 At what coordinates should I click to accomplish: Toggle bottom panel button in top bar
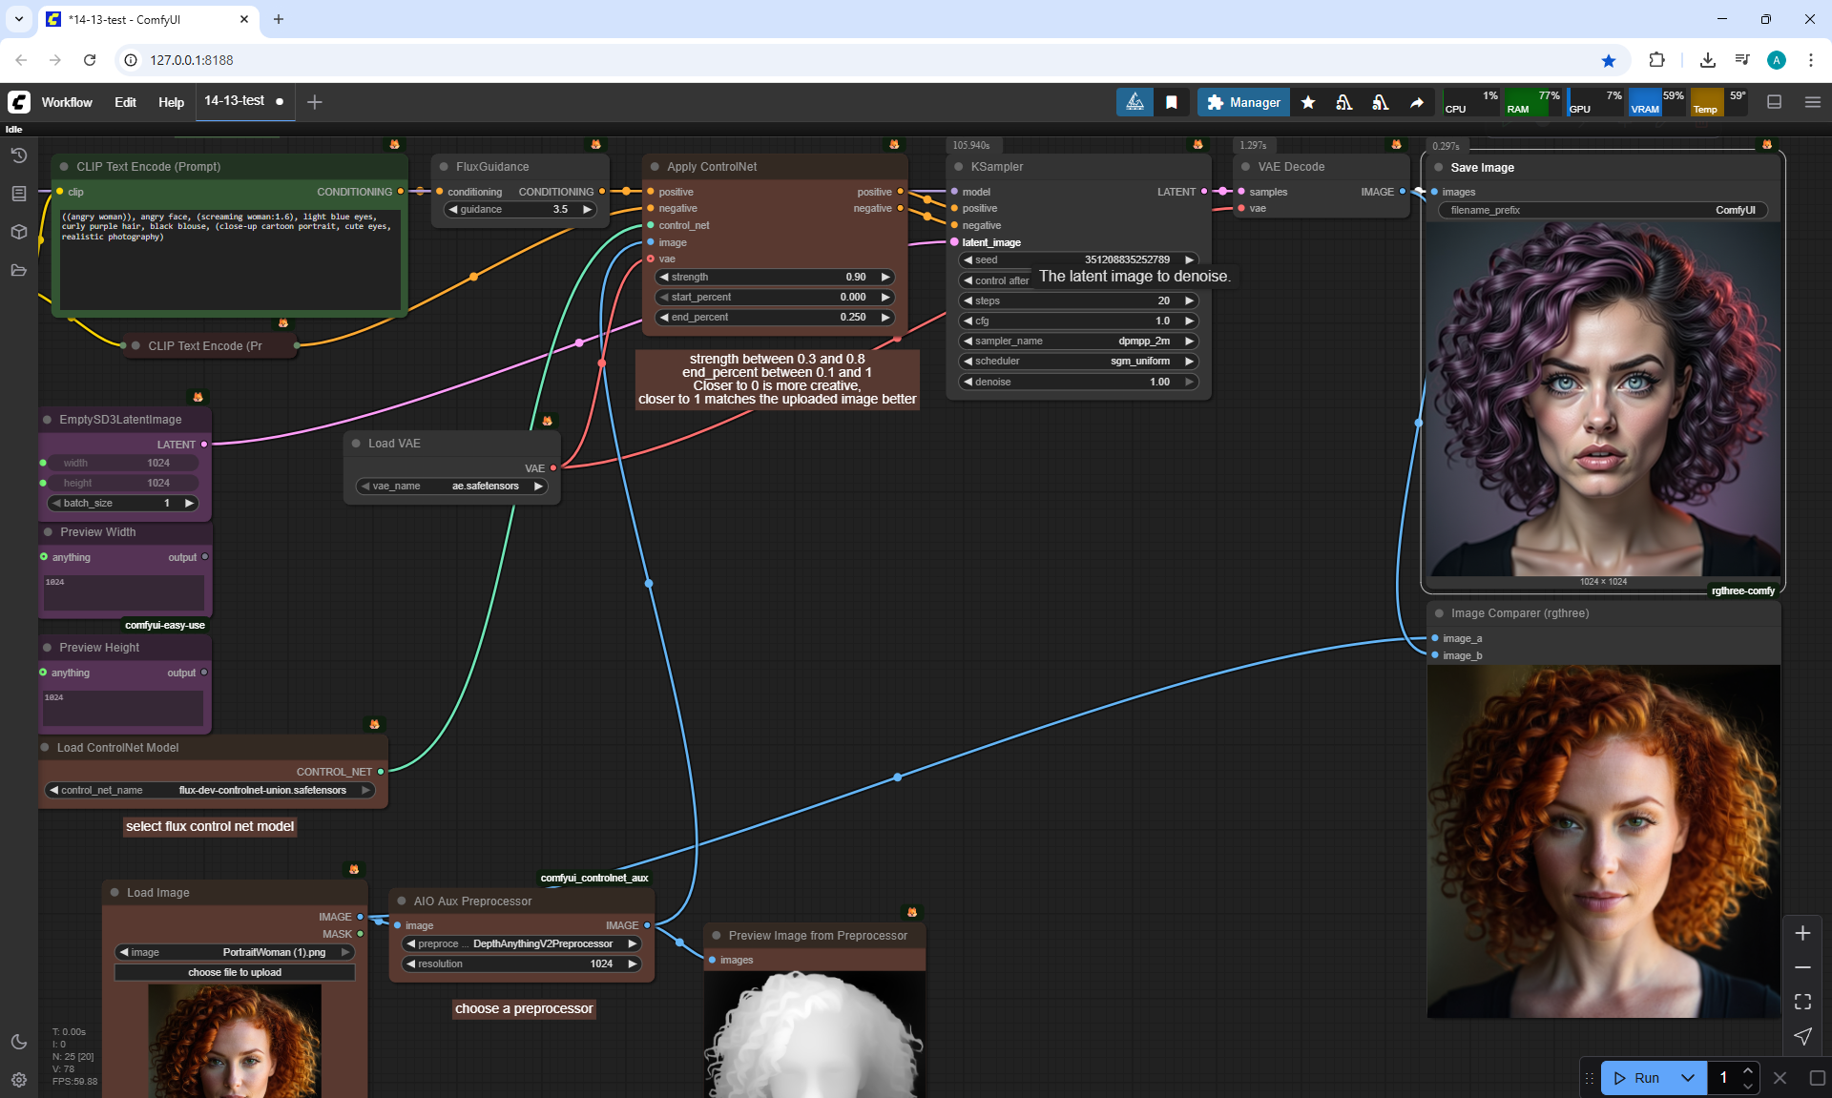(1774, 102)
